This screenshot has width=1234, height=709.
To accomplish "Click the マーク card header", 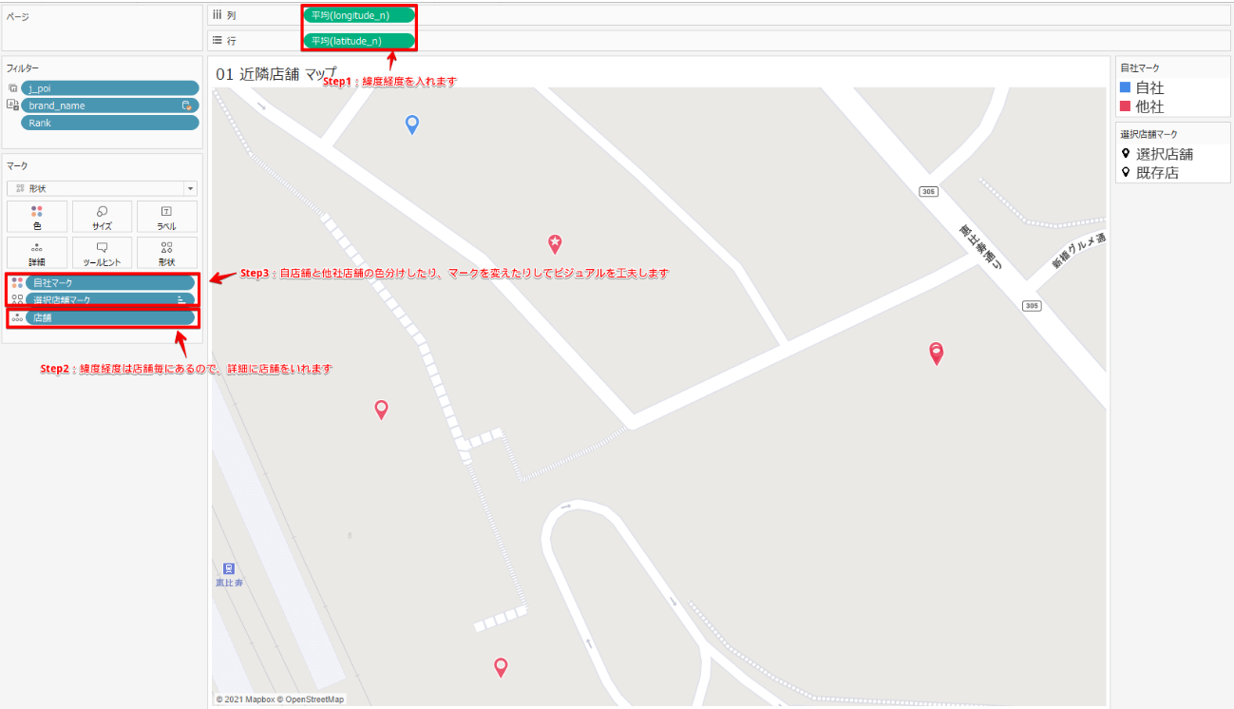I will (17, 165).
